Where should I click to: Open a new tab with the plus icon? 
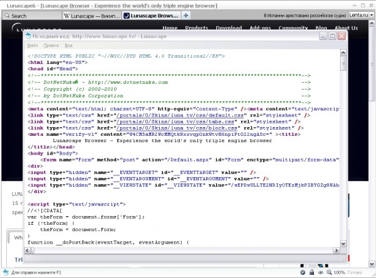click(185, 16)
